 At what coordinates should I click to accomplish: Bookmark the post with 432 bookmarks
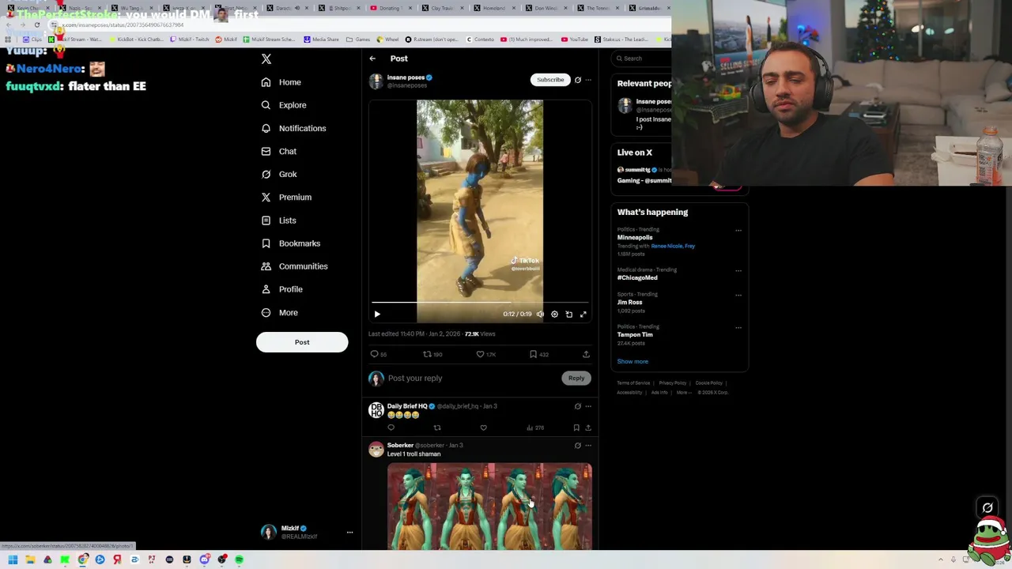point(538,355)
